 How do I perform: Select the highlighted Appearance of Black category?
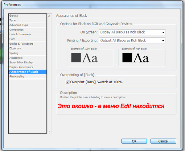point(27,72)
